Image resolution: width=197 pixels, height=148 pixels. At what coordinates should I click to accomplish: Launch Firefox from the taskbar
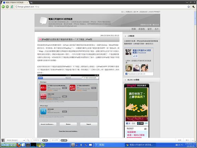point(19,145)
